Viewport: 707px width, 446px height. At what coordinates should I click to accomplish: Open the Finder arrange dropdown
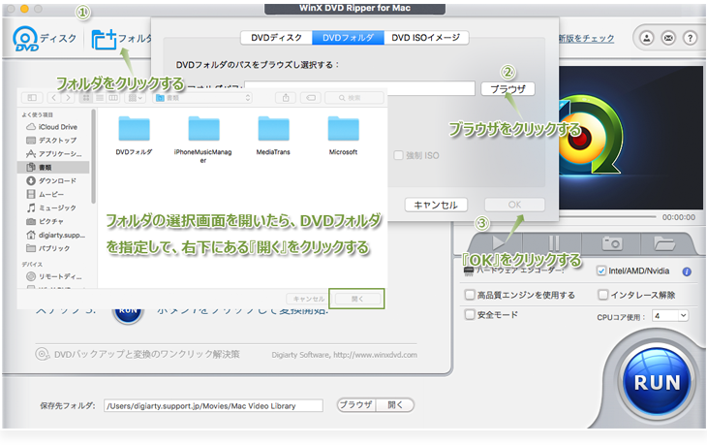pyautogui.click(x=135, y=98)
